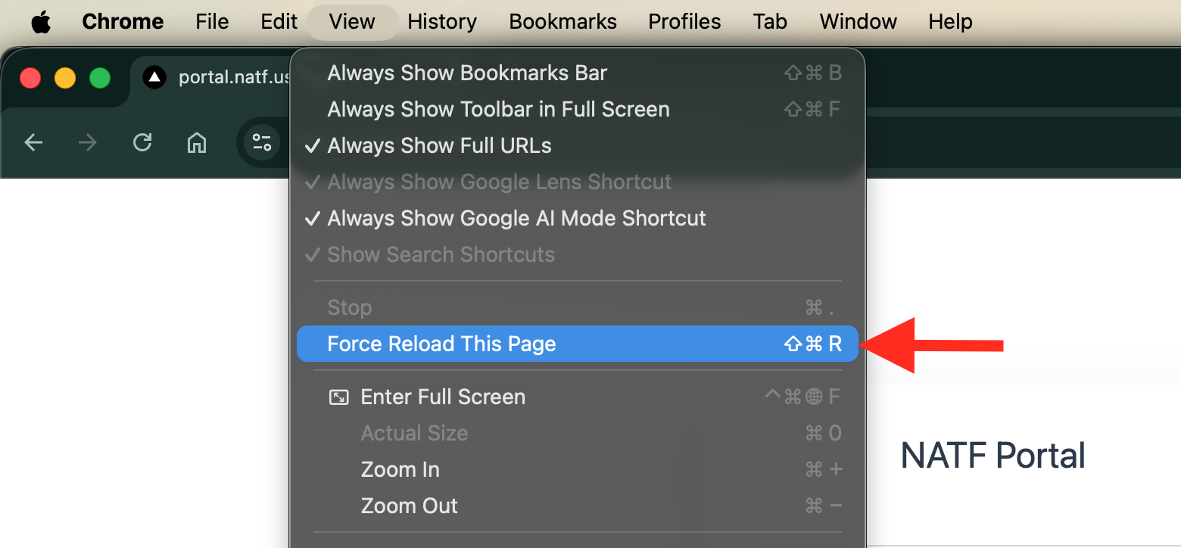Open the Window menu

click(x=858, y=21)
